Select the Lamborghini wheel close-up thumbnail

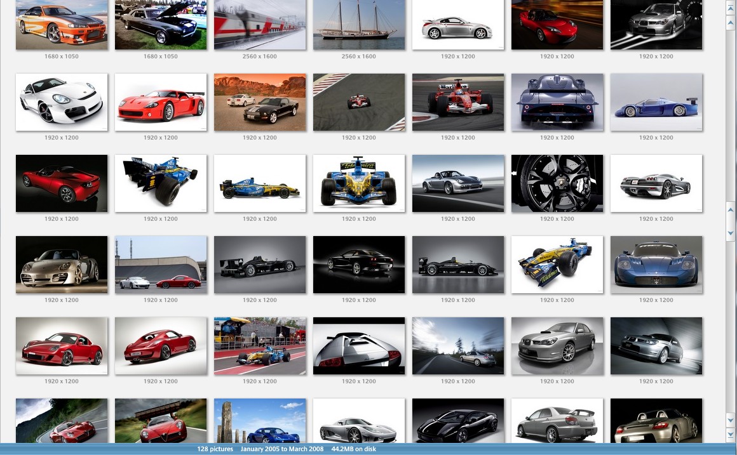tap(557, 183)
